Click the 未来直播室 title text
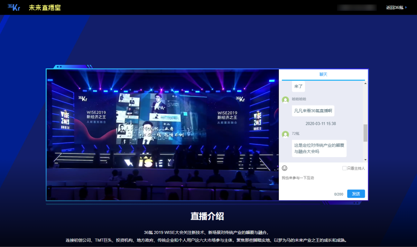The image size is (417, 247). 45,8
